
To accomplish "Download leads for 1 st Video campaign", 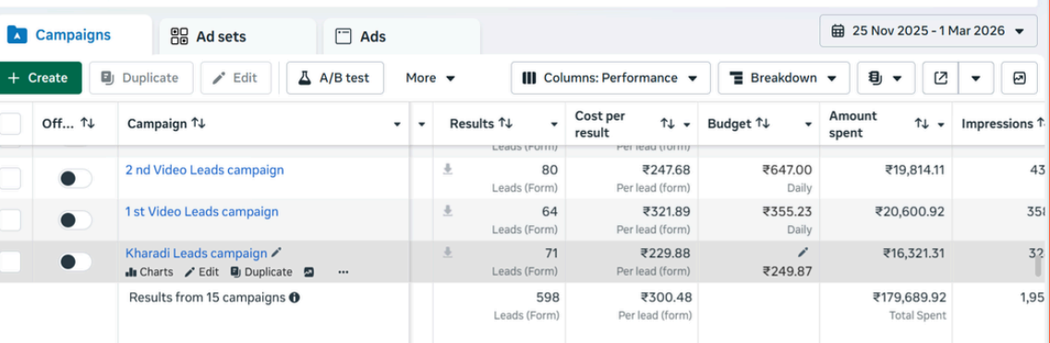I will (448, 211).
